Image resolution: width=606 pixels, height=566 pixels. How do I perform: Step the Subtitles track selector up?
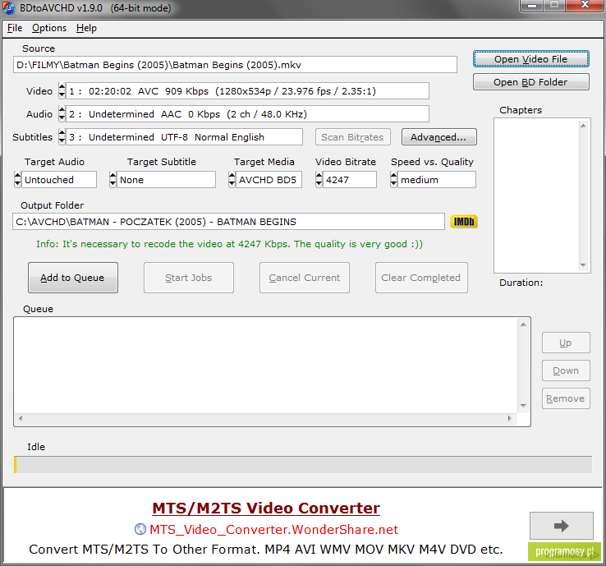tap(62, 132)
